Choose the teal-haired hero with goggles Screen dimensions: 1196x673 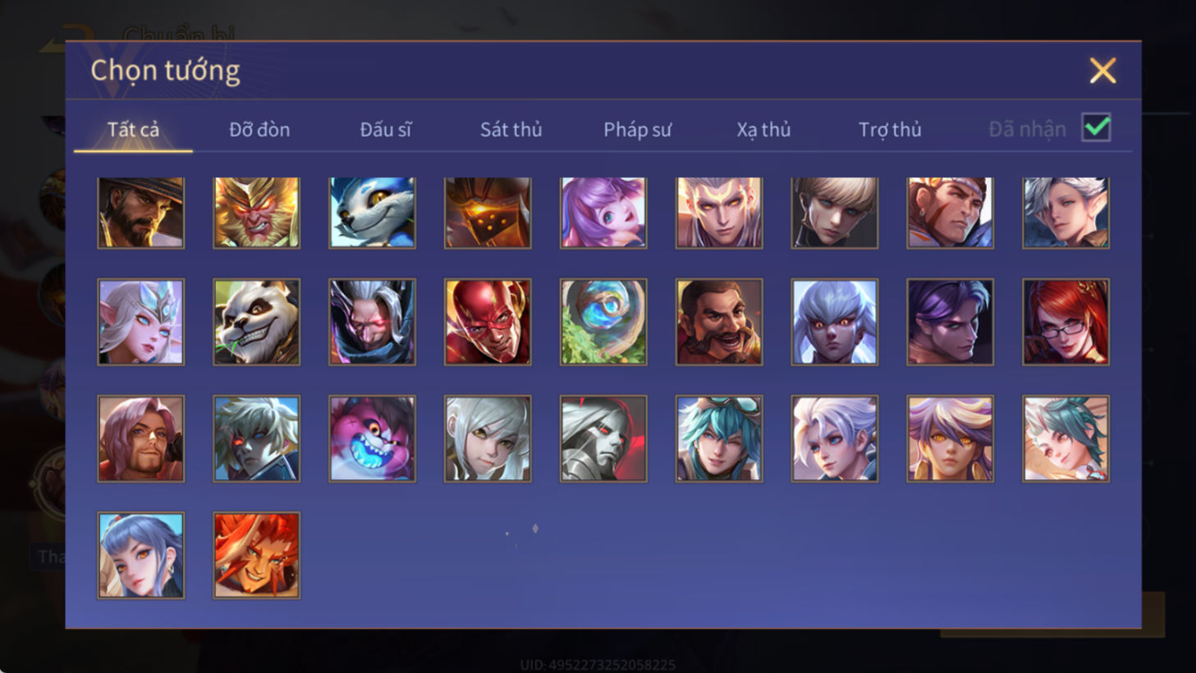coord(719,438)
